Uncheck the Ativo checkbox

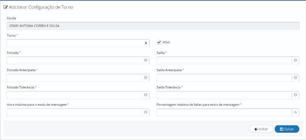159,42
